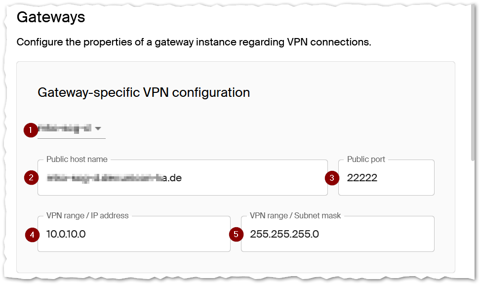Click the "VPN range / IP address" label

coord(87,216)
